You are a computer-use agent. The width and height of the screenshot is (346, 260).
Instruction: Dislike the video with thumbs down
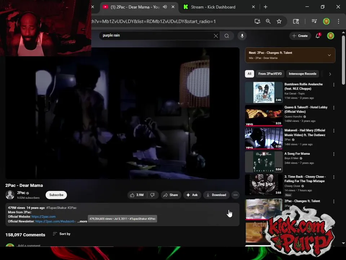(x=153, y=195)
